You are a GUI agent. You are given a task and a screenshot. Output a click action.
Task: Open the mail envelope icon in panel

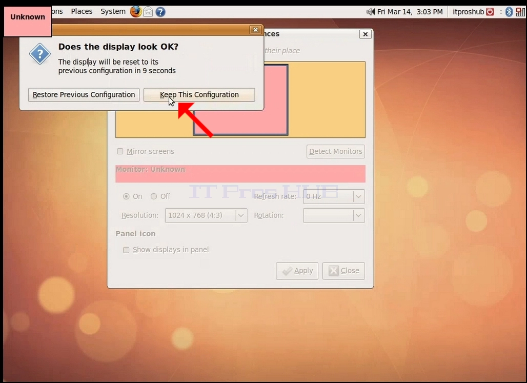[148, 12]
